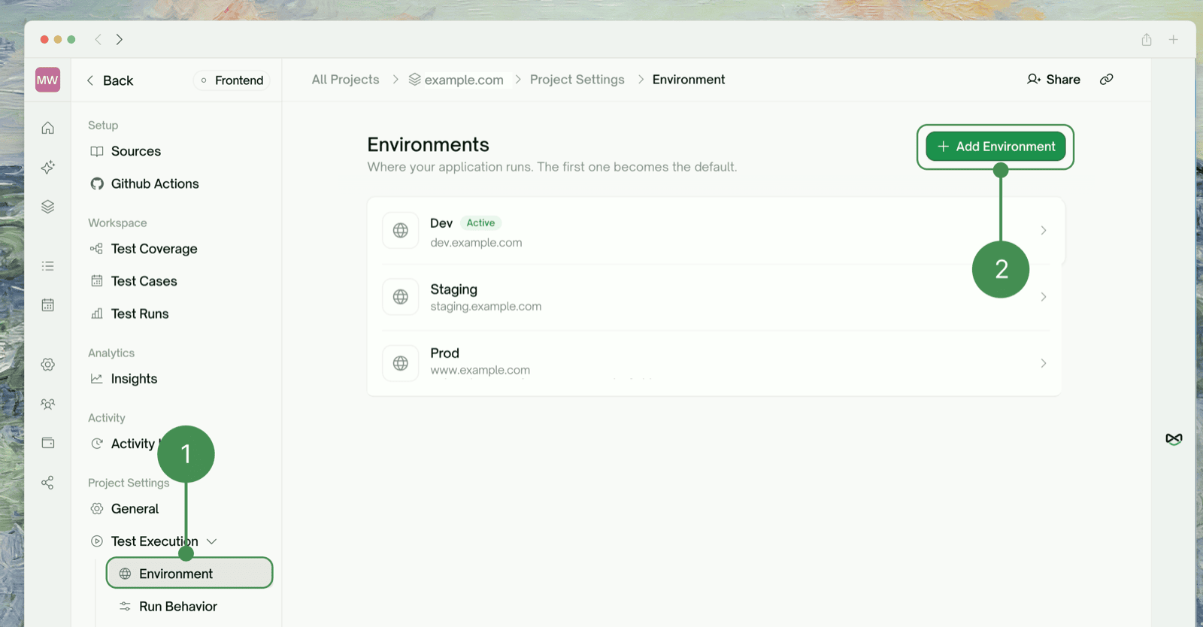Click the calendar icon in left rail
This screenshot has height=627, width=1203.
pyautogui.click(x=47, y=304)
